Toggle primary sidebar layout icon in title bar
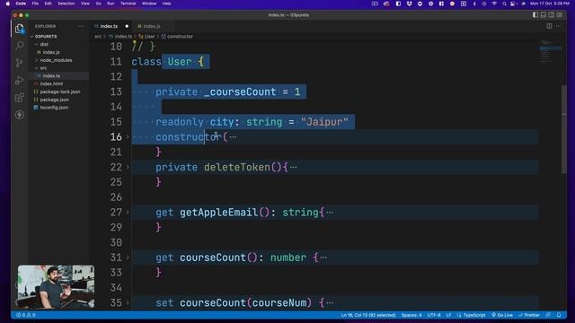The image size is (575, 323). point(535,15)
